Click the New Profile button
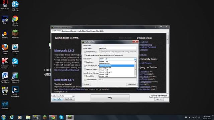 pyautogui.click(x=57, y=99)
